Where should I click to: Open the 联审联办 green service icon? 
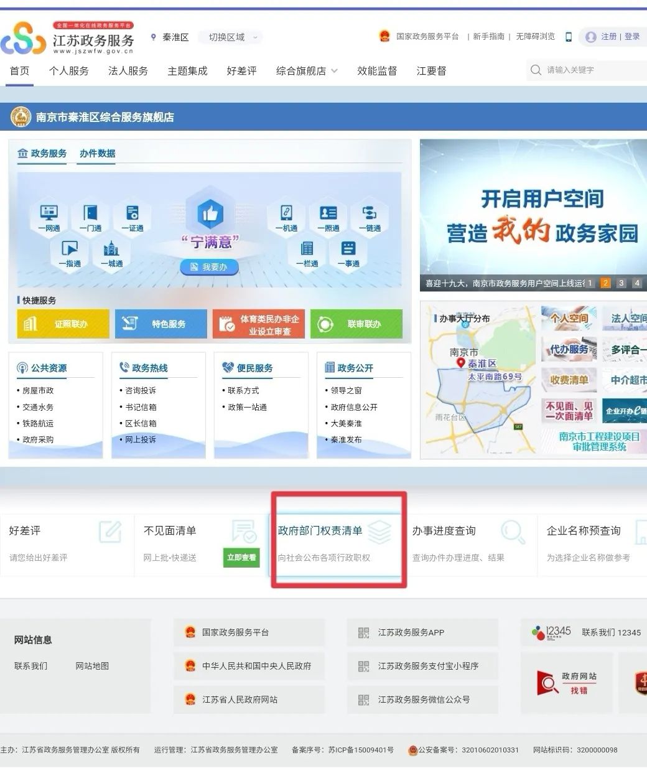(356, 324)
